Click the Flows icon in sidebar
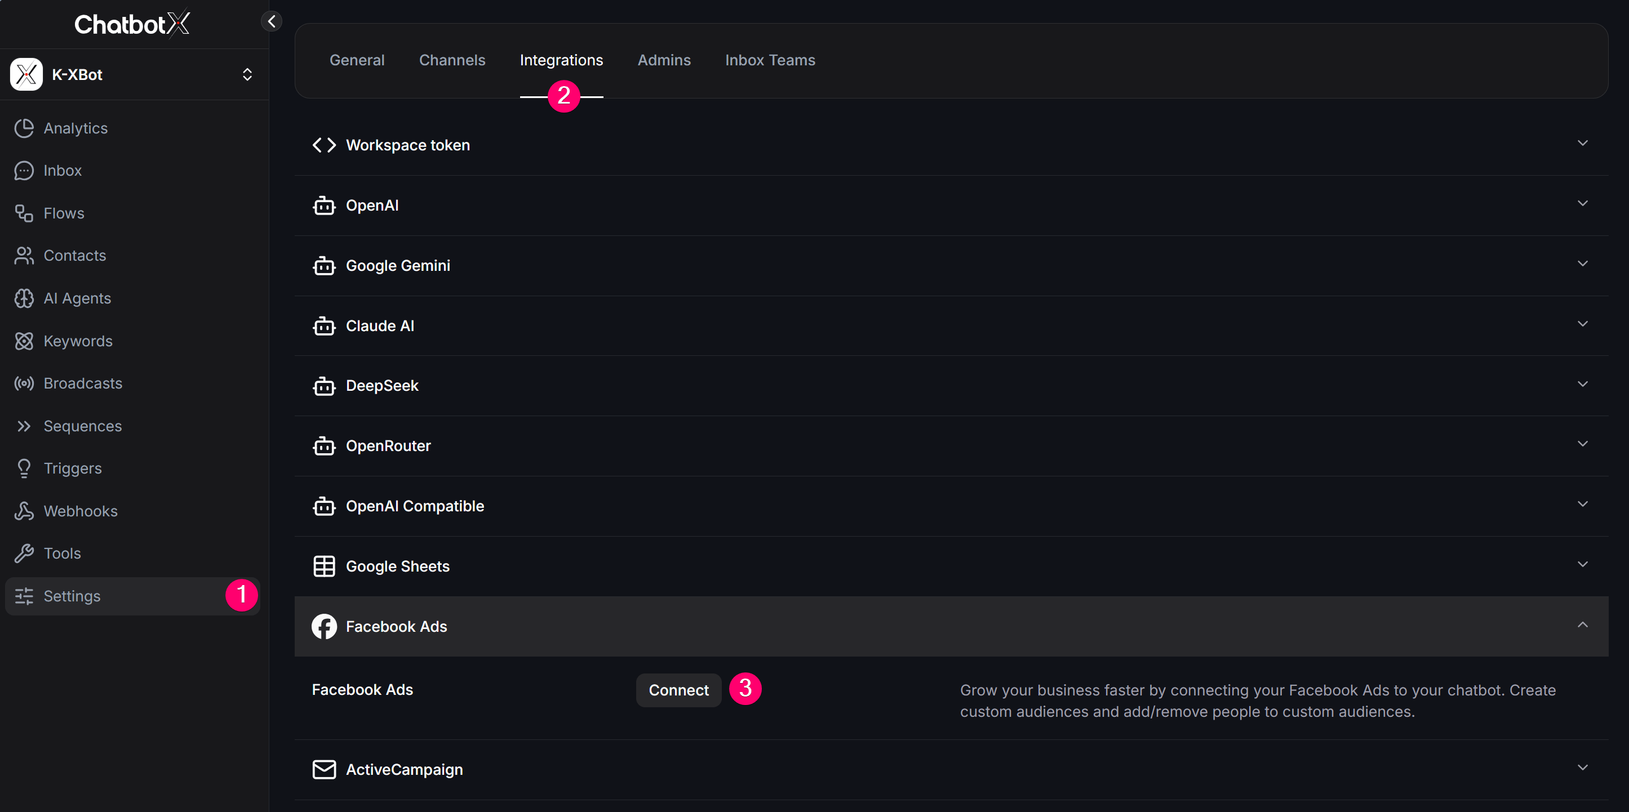Image resolution: width=1629 pixels, height=812 pixels. pos(24,213)
